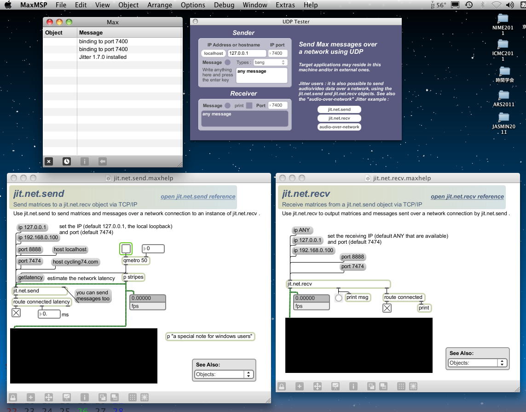Viewport: 526px width, 412px height.
Task: Open See Also Objects menu in jit.net.recv help
Action: pos(478,363)
